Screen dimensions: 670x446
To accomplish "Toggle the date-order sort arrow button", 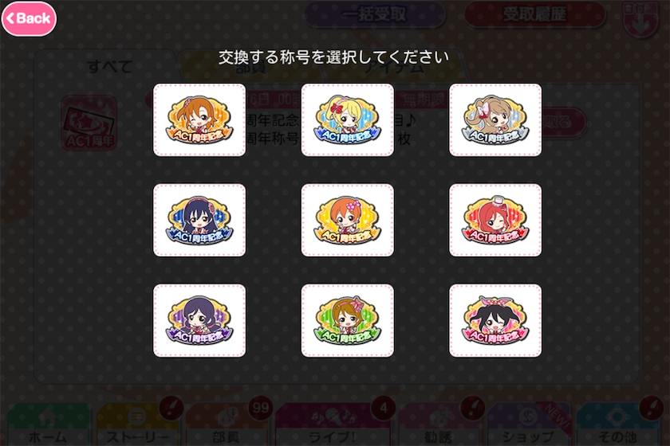I will (640, 20).
